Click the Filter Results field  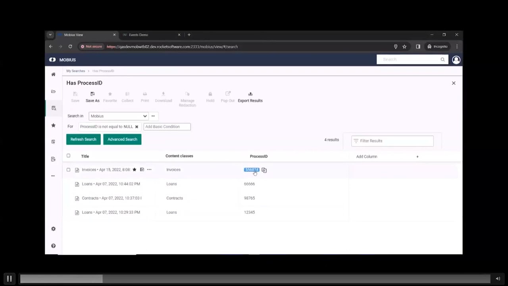[x=392, y=141]
